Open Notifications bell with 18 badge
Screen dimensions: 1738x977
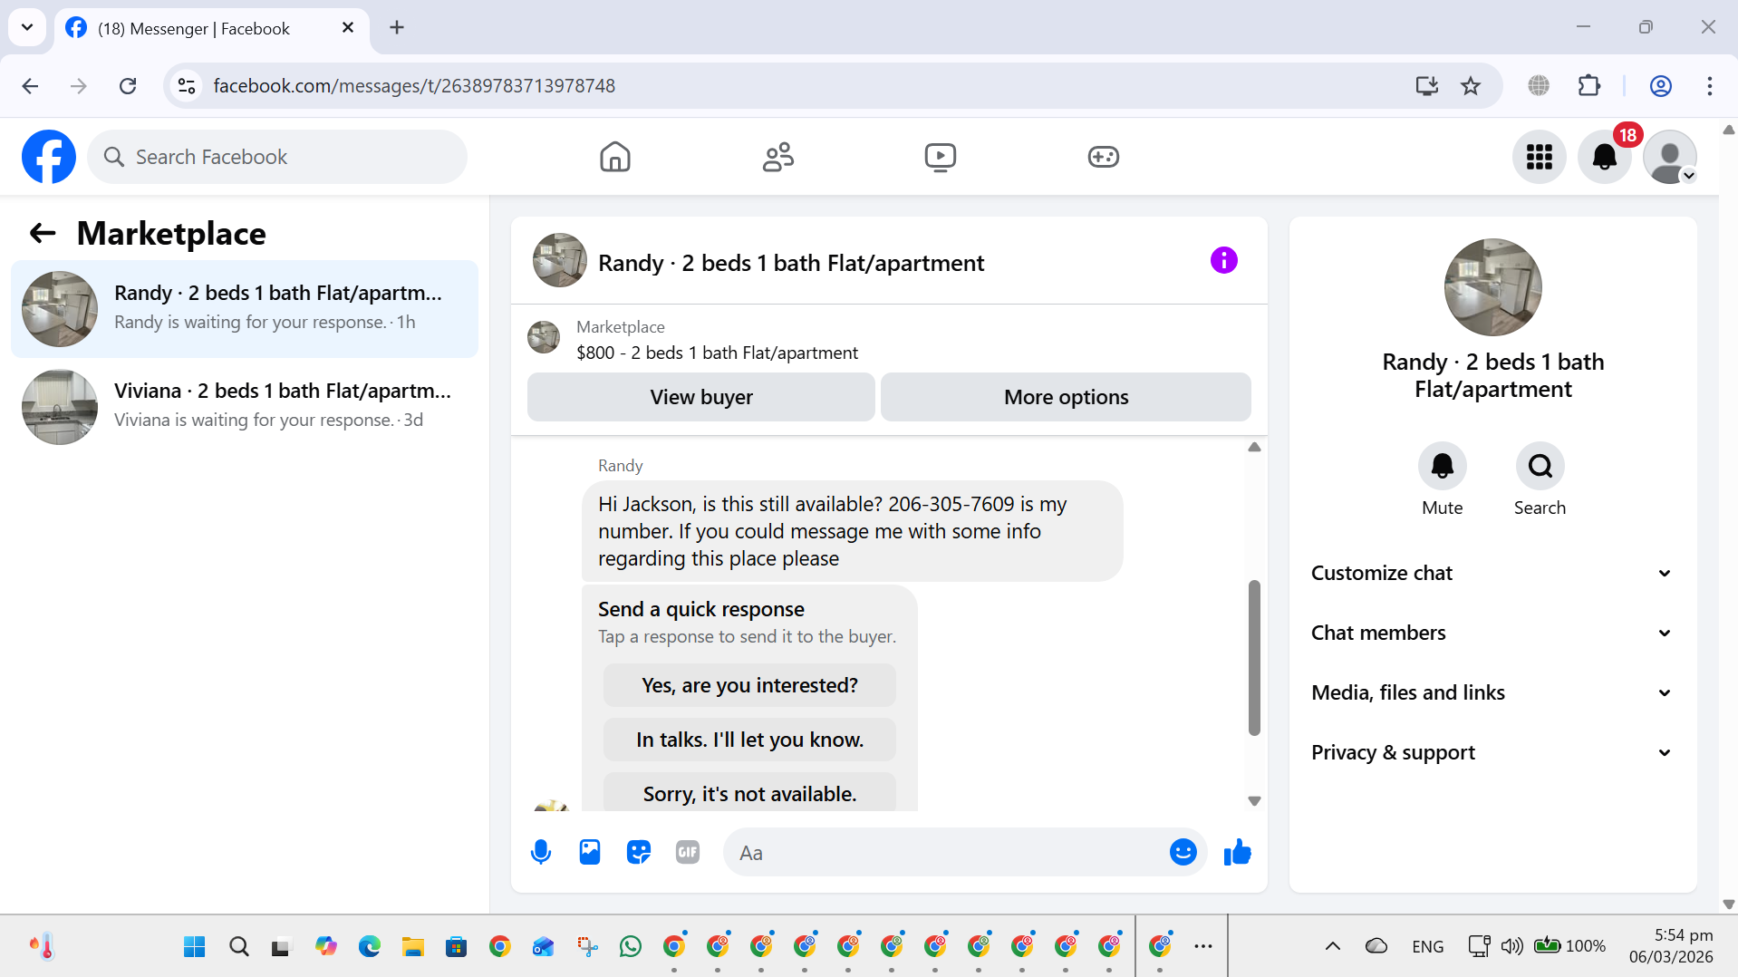[x=1605, y=157]
